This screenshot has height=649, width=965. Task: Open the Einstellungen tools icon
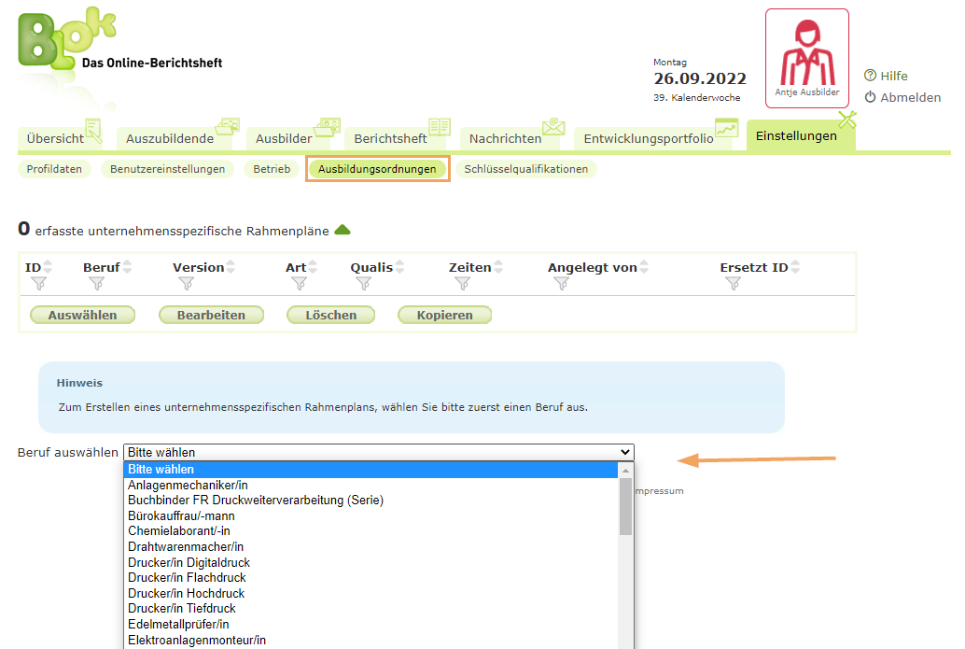coord(847,119)
